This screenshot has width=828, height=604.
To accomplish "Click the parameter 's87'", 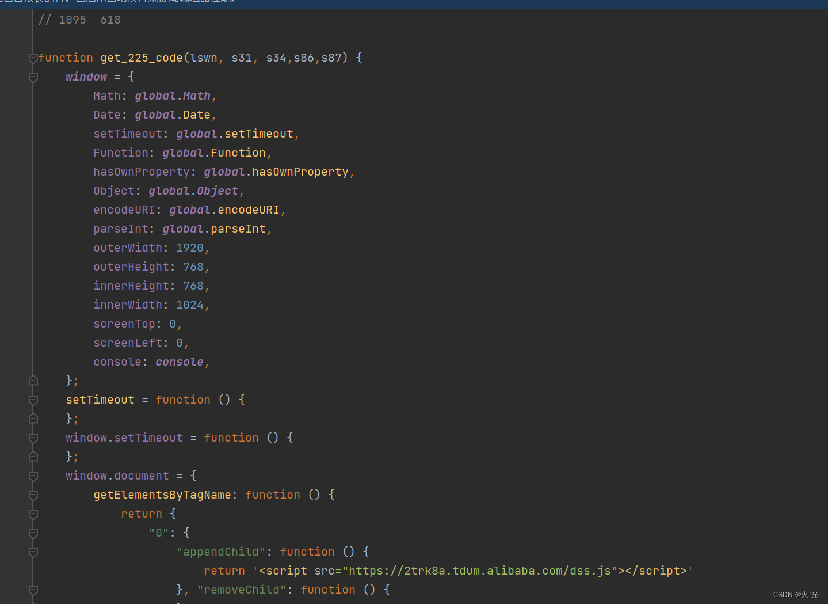I will [x=331, y=58].
